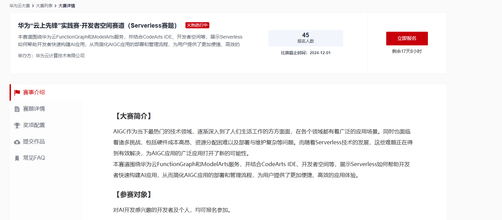This screenshot has height=220, width=502.
Task: Click the red 立即报名 button
Action: [x=407, y=39]
